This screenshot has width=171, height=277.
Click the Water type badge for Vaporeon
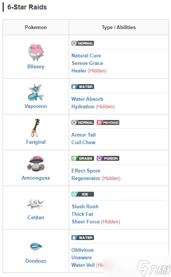coord(83,86)
